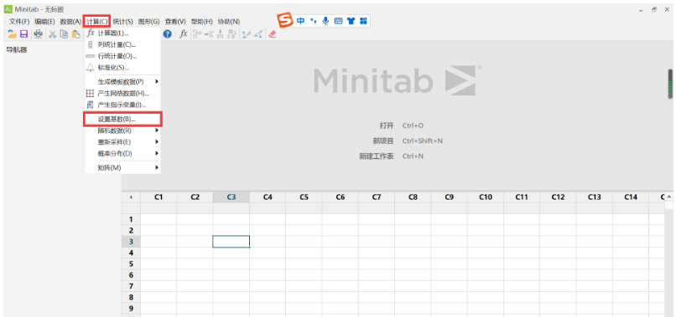Expand the 概率分布(D) submenu

pyautogui.click(x=122, y=153)
